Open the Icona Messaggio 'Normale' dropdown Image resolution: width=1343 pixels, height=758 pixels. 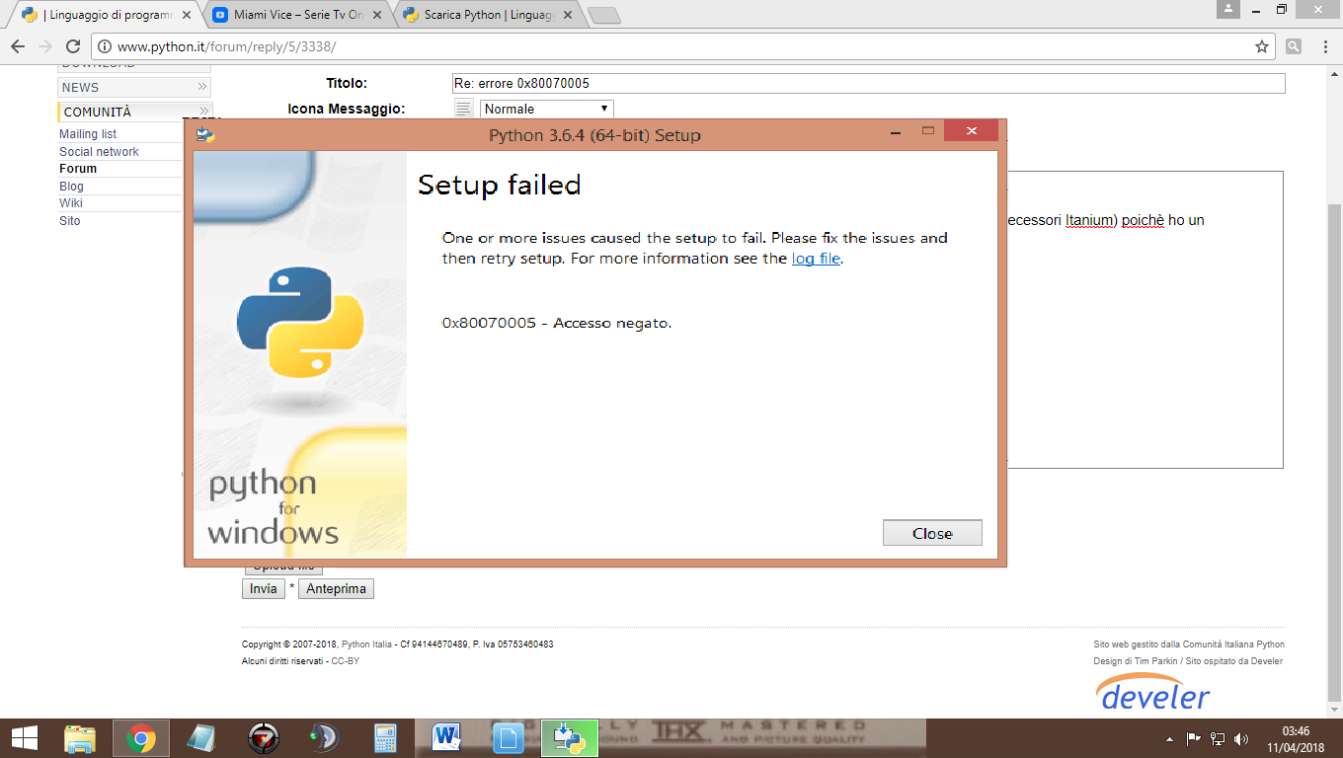547,109
